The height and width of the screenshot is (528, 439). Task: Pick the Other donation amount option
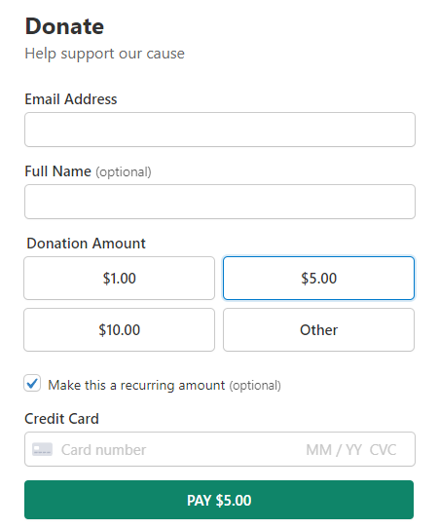tap(318, 329)
